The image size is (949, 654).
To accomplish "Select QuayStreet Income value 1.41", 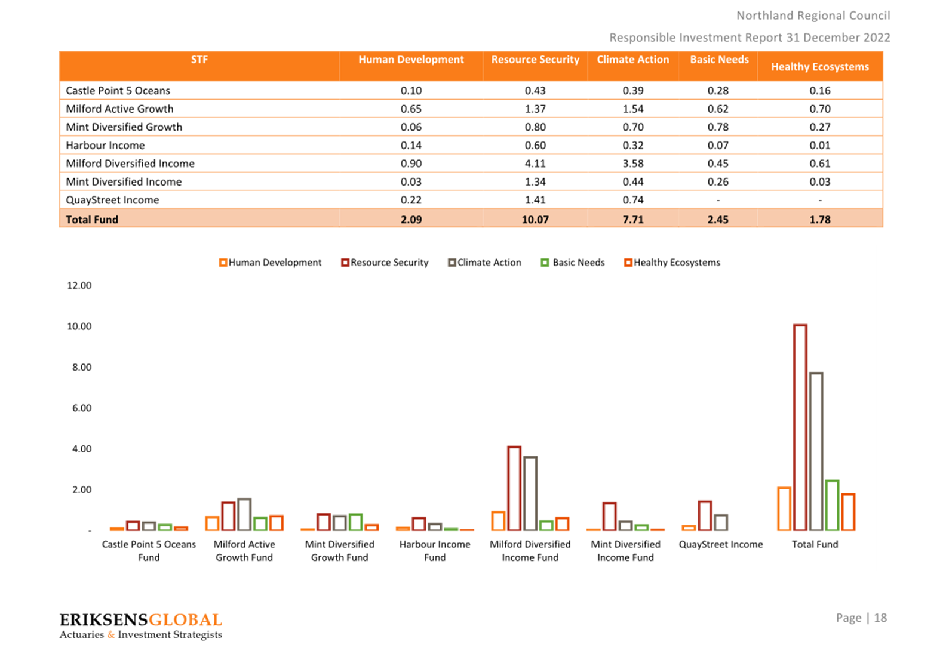I will (535, 200).
